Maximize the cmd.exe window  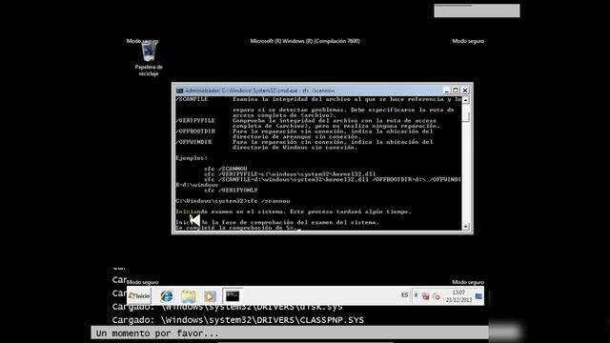point(456,91)
